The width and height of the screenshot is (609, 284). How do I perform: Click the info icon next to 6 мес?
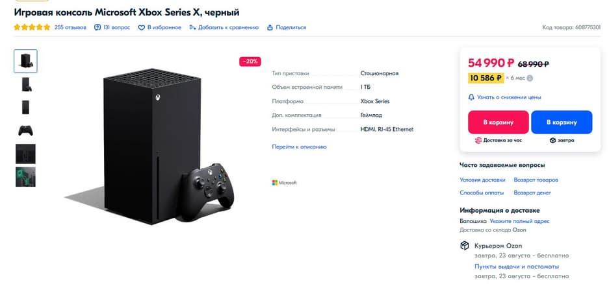(x=530, y=78)
